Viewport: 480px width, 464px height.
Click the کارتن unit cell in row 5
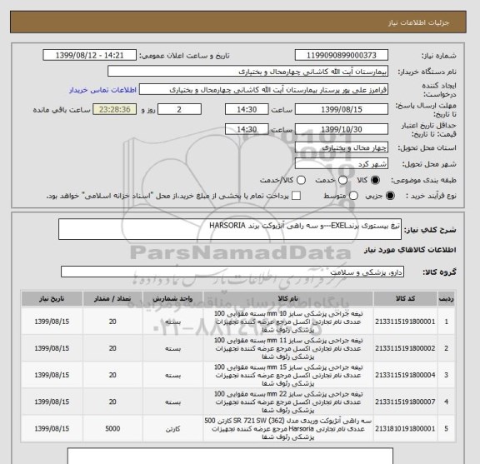[x=172, y=429]
